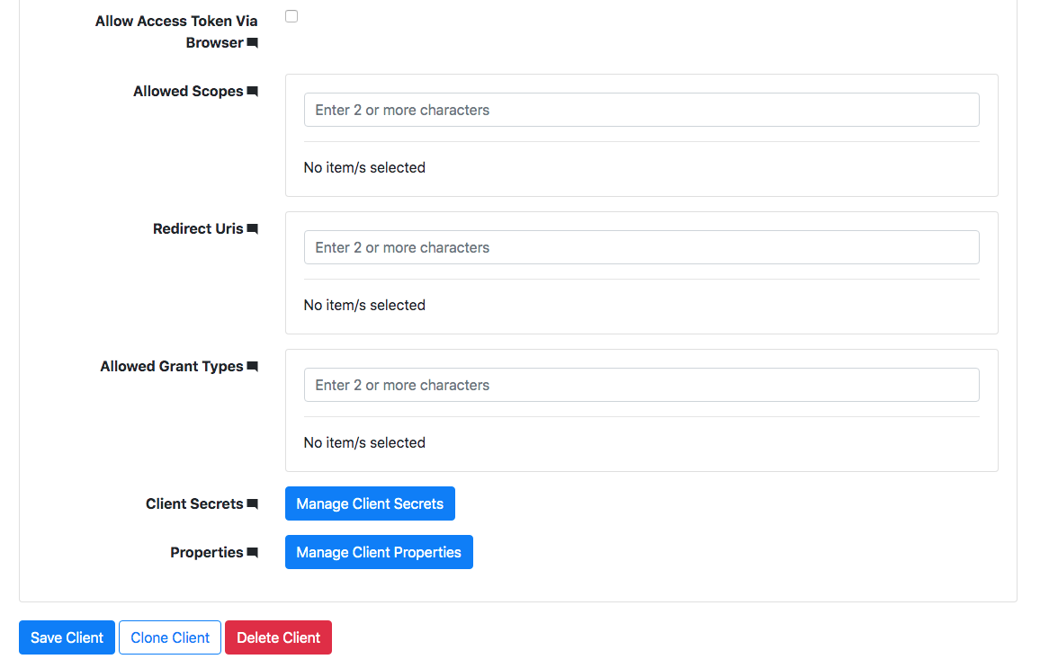
Task: Clone the current client
Action: click(169, 637)
